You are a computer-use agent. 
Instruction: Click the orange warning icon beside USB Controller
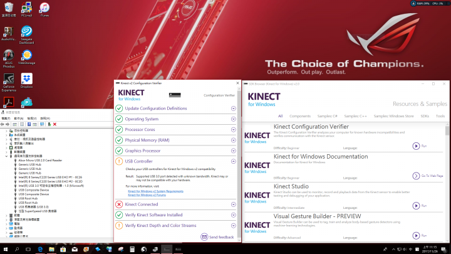pos(119,161)
